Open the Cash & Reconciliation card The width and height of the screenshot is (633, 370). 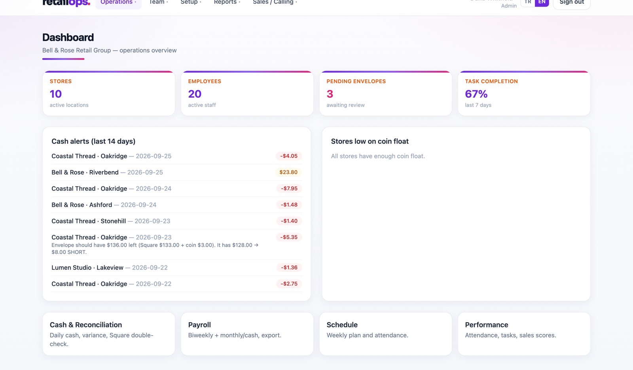(x=109, y=334)
